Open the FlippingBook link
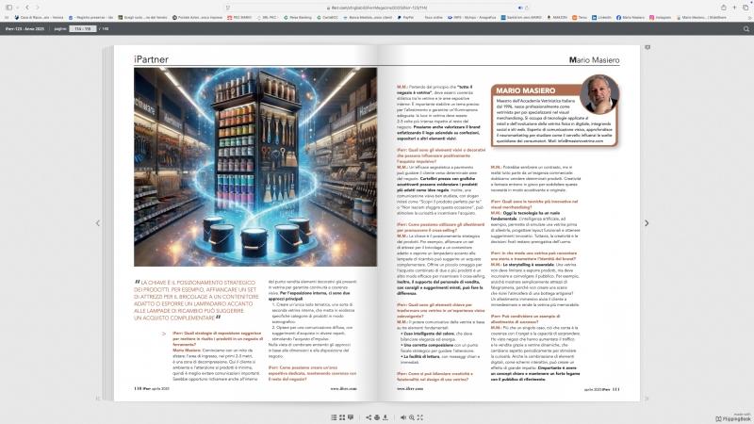Viewport: 754px width, 424px height. pos(733,418)
